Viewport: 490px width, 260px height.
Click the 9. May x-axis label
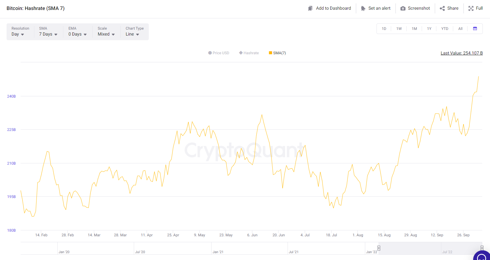click(x=200, y=235)
